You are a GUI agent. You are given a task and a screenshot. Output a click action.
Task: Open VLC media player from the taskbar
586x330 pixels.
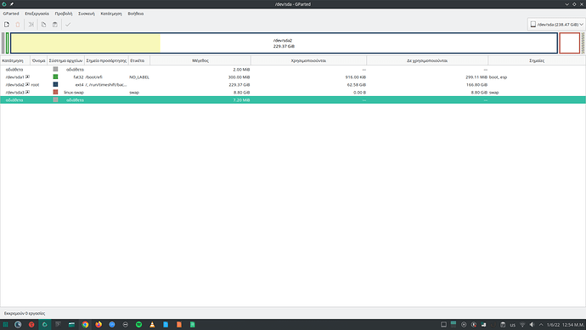click(x=152, y=325)
